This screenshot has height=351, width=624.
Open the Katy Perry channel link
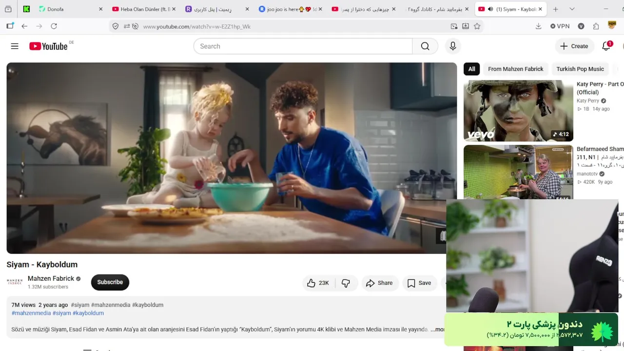point(588,101)
